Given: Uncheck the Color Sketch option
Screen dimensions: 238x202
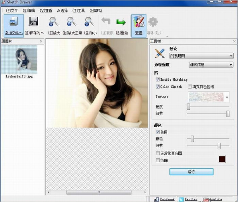Looking at the screenshot, I should [158, 86].
